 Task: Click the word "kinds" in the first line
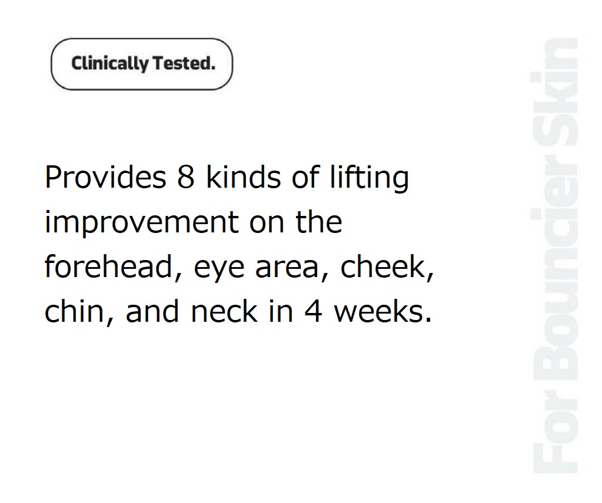pyautogui.click(x=244, y=176)
